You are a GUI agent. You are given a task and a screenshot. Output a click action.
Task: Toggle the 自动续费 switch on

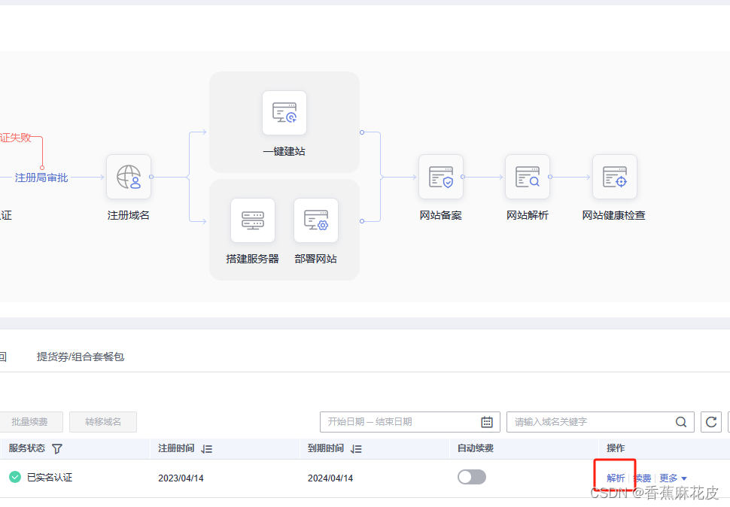pyautogui.click(x=472, y=477)
